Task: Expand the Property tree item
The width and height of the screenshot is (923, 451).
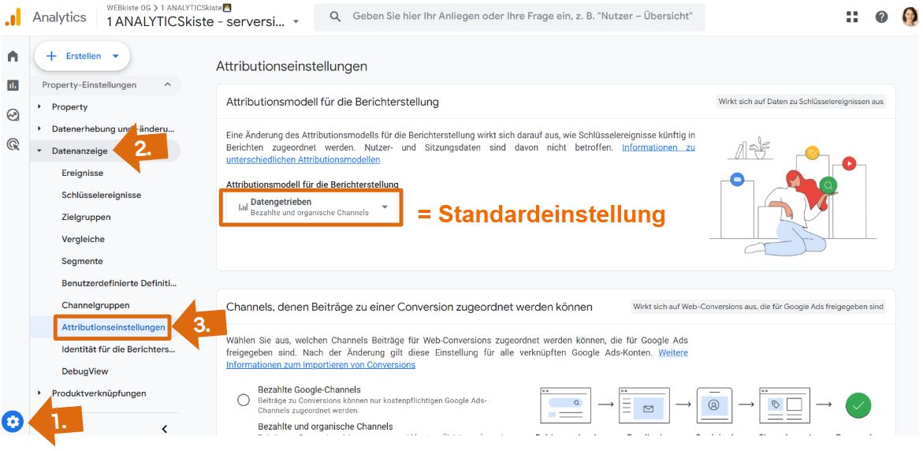Action: tap(69, 106)
